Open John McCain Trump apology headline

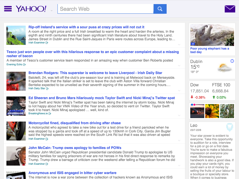[75, 148]
